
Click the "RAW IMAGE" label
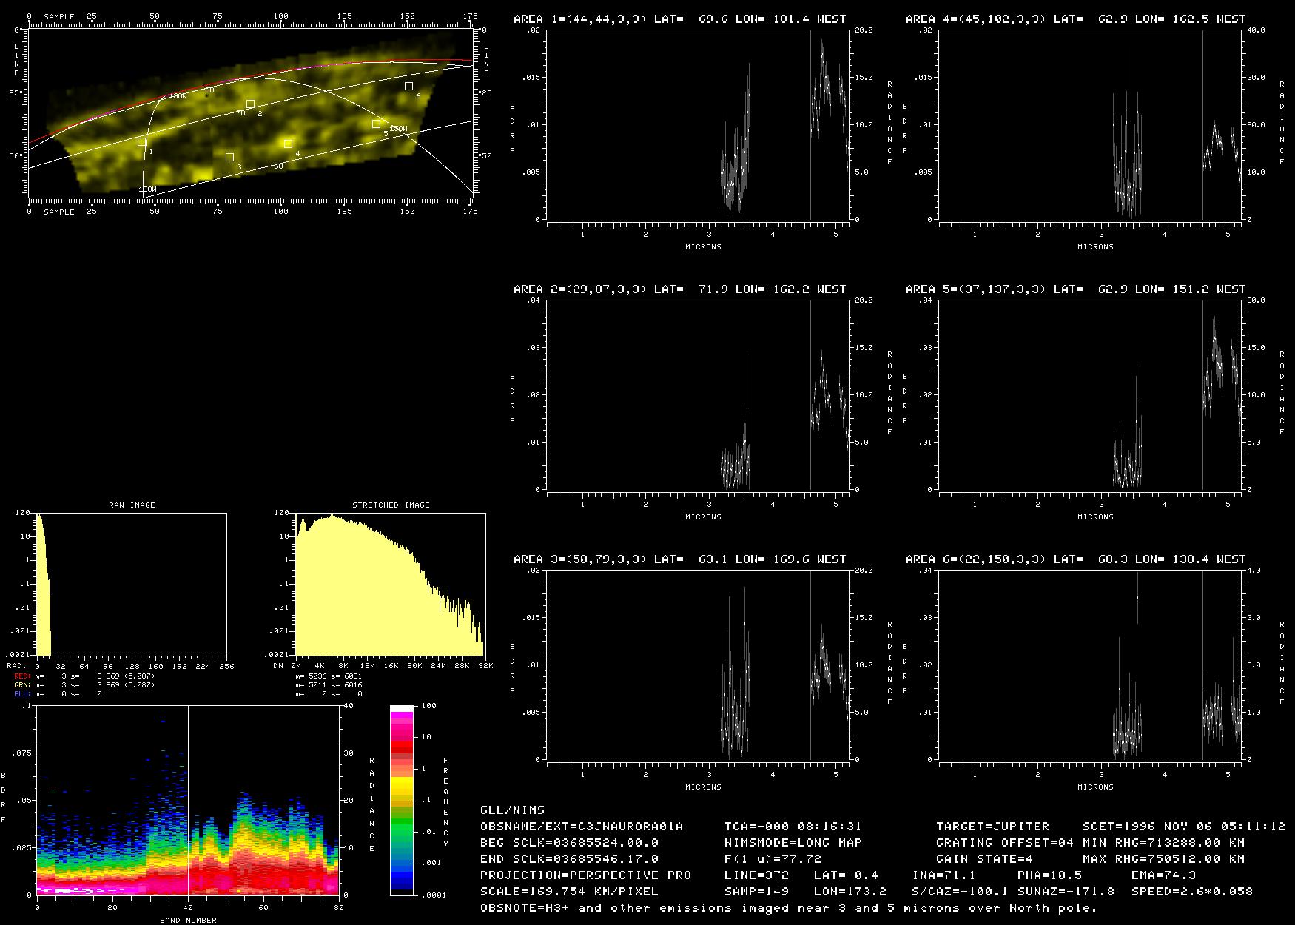click(132, 505)
